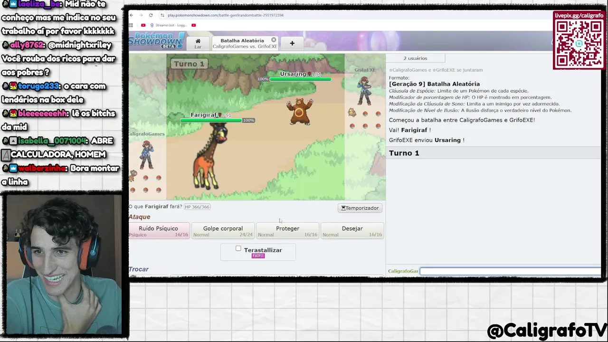
Task: Click the [Geração 9] Batalha Aleatória format title
Action: point(434,84)
